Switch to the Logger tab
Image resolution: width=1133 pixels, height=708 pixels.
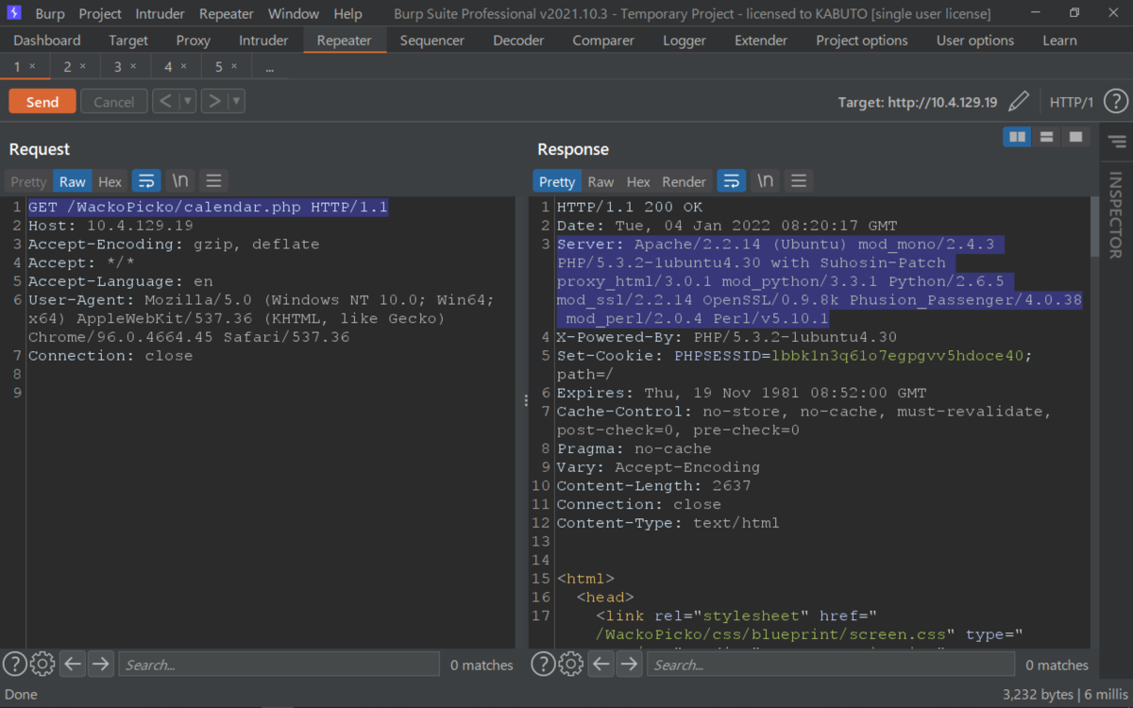click(x=685, y=41)
